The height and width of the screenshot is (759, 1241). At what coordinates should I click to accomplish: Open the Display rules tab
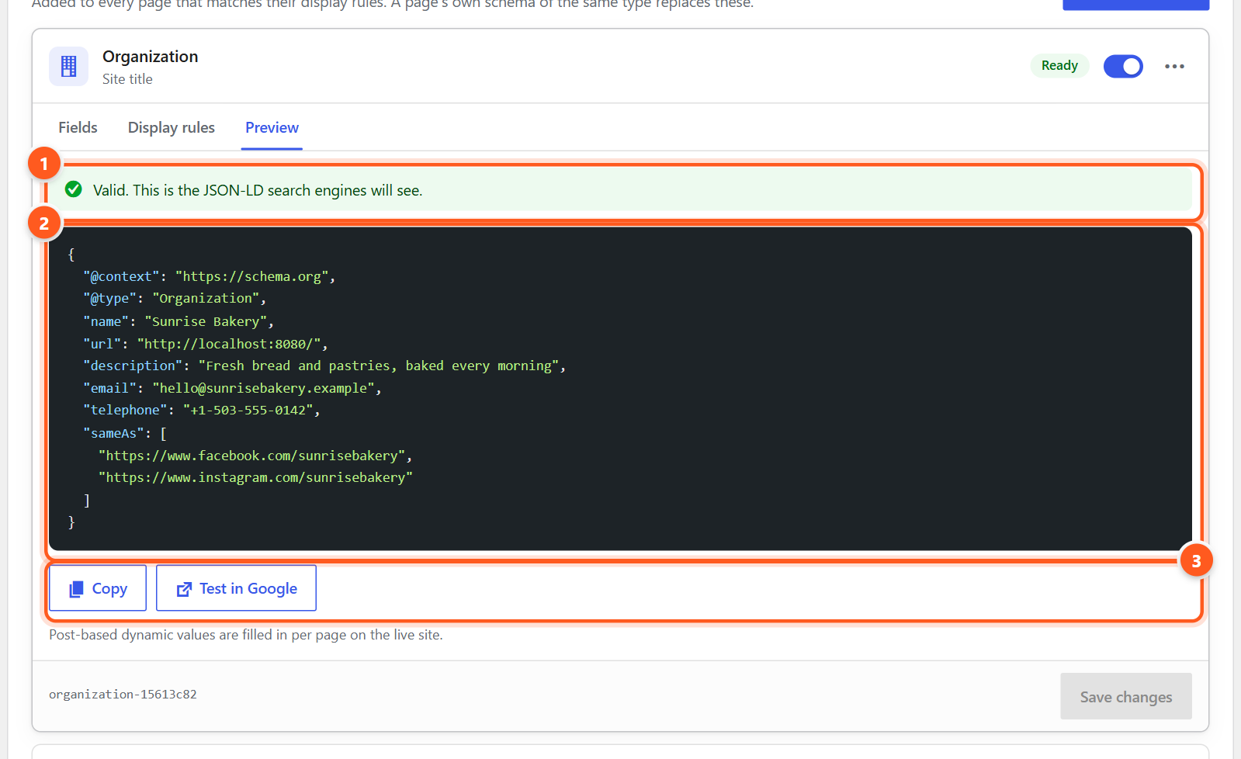click(x=172, y=127)
